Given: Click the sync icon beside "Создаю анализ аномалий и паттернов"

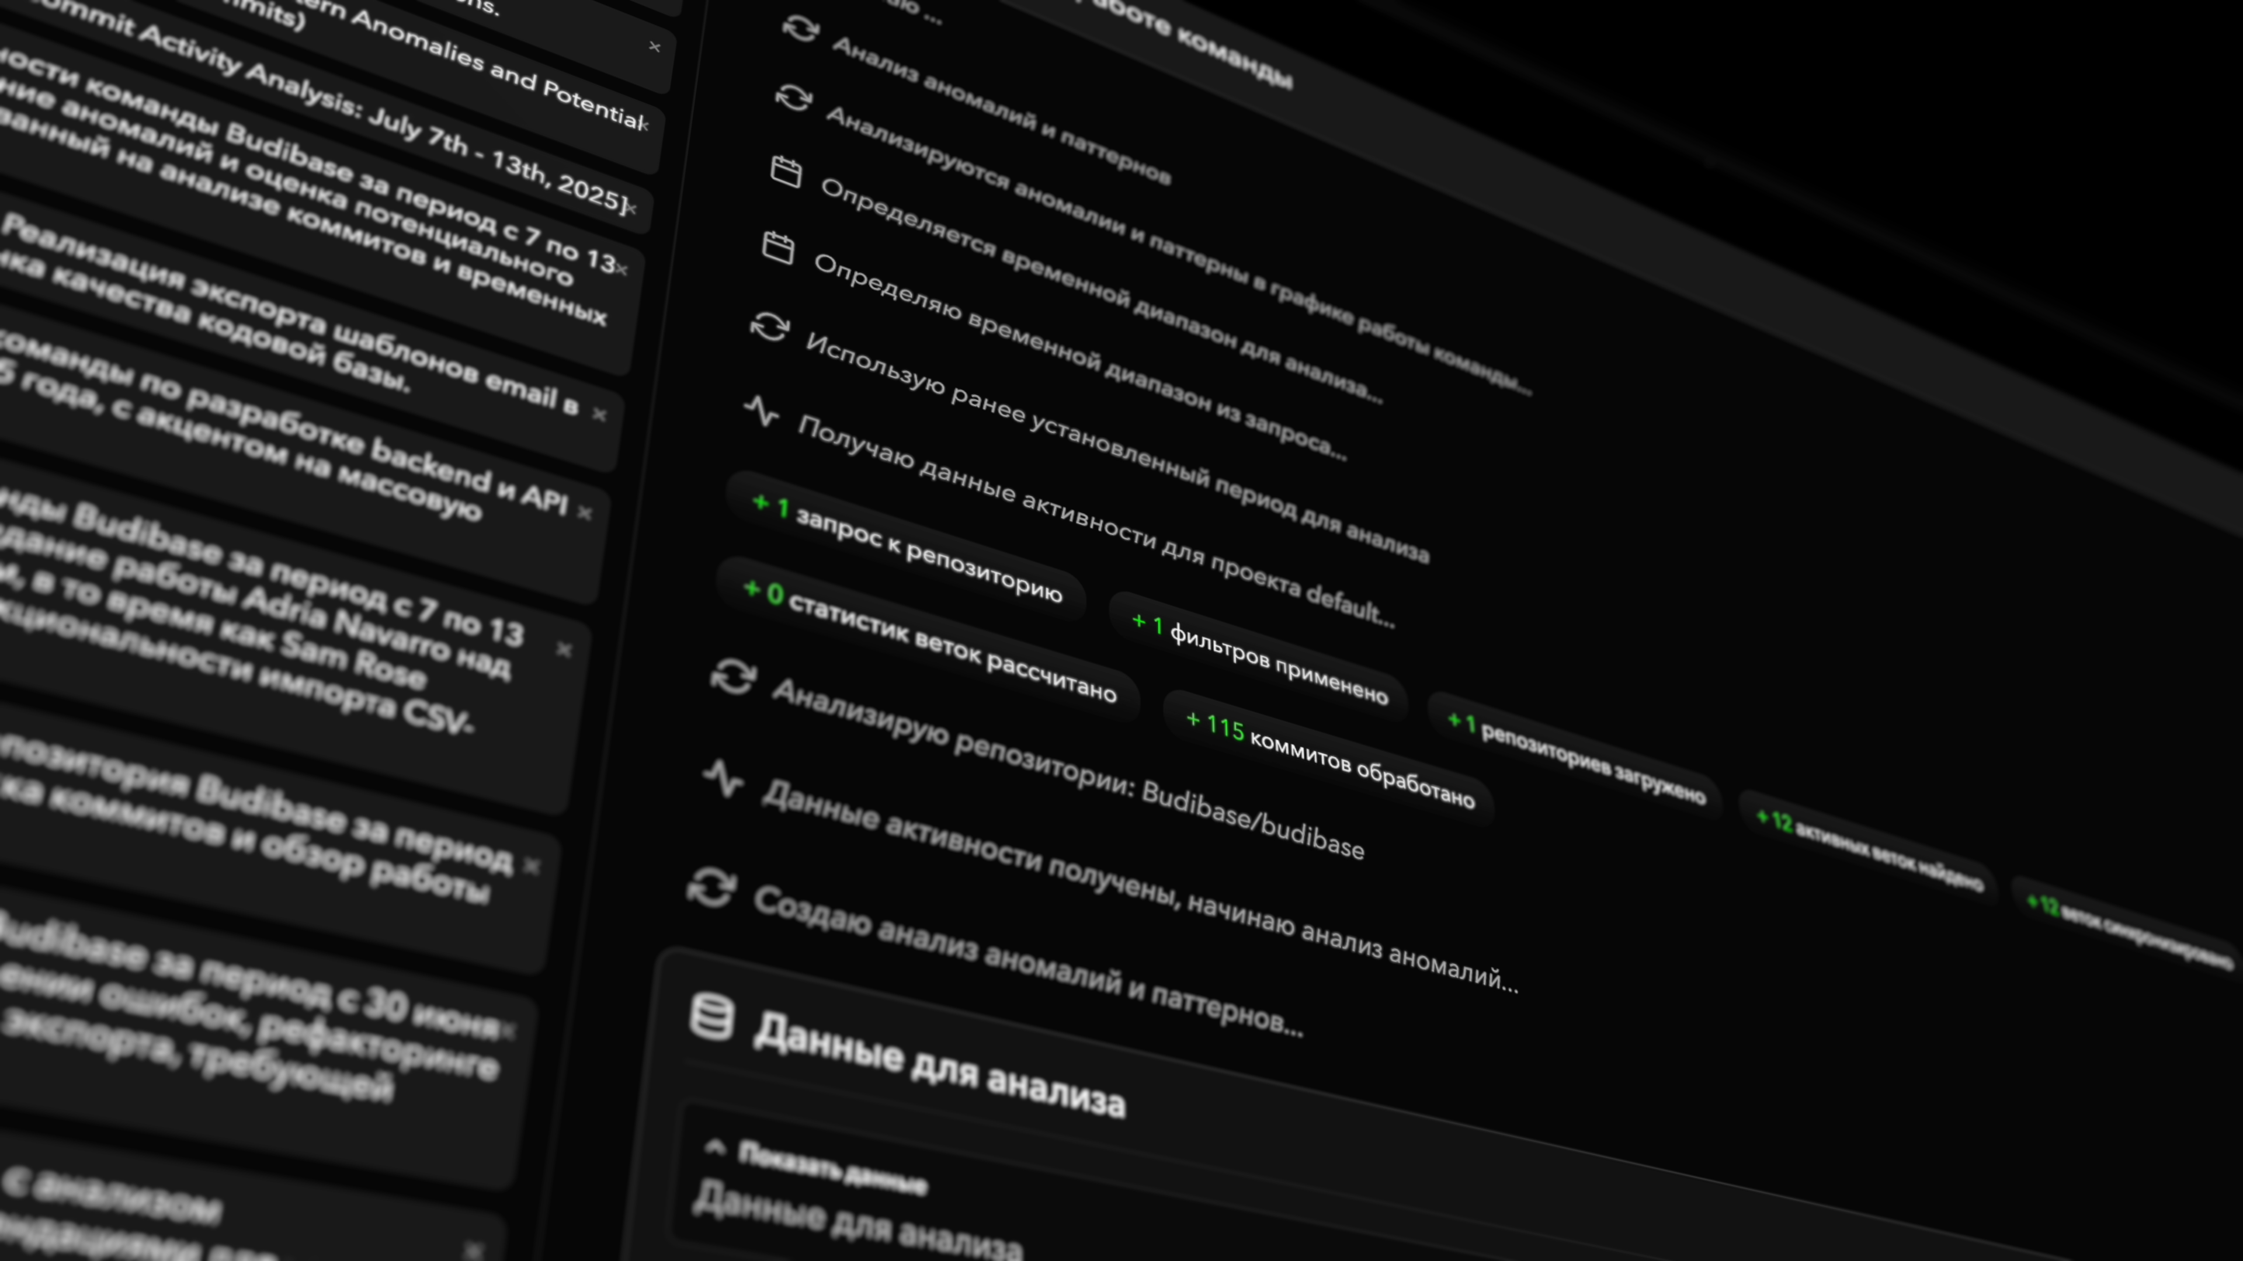Looking at the screenshot, I should coord(712,887).
